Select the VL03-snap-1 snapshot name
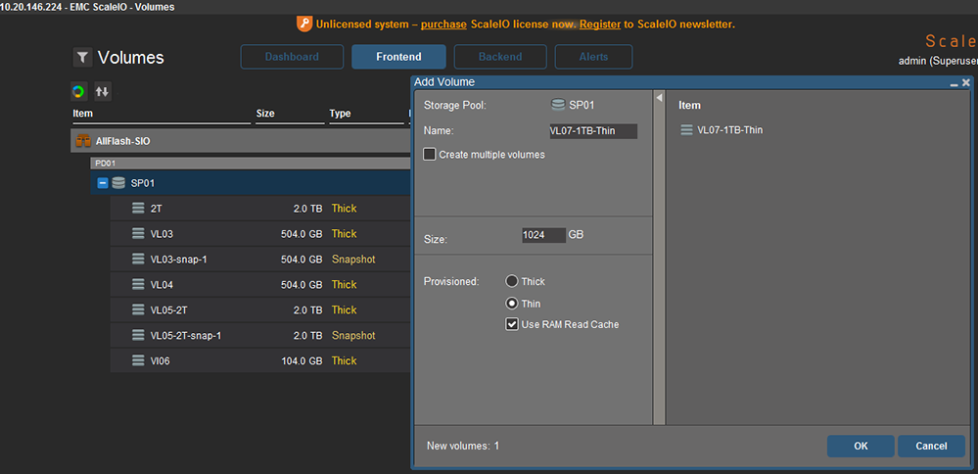 (178, 259)
